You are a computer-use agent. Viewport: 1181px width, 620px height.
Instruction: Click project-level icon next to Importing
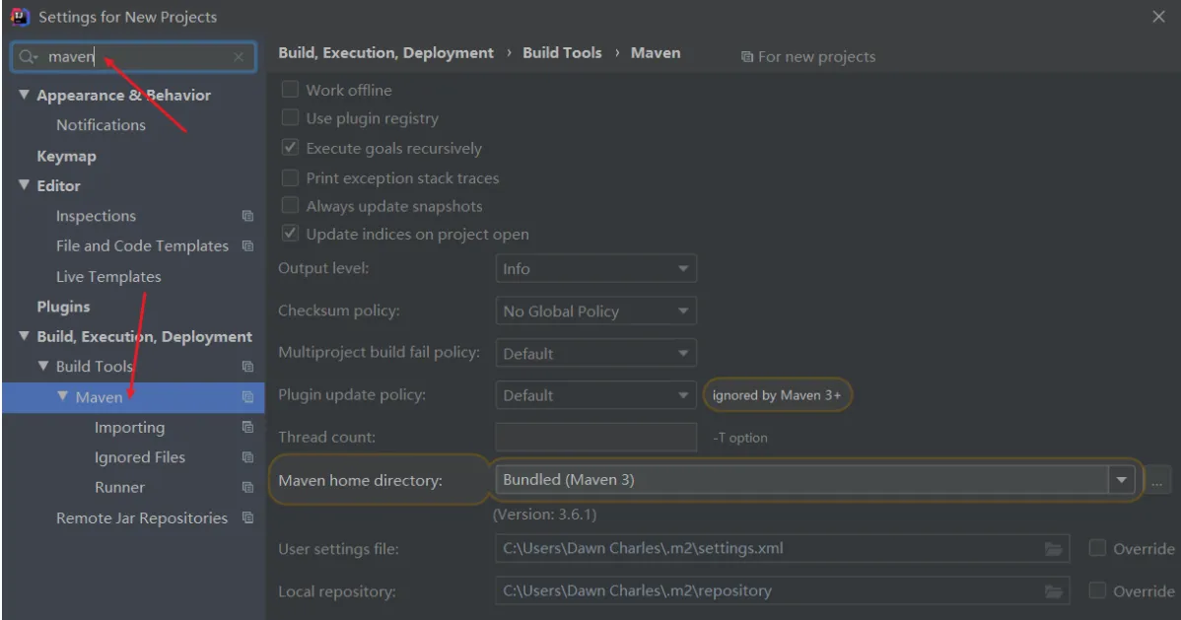pos(247,428)
